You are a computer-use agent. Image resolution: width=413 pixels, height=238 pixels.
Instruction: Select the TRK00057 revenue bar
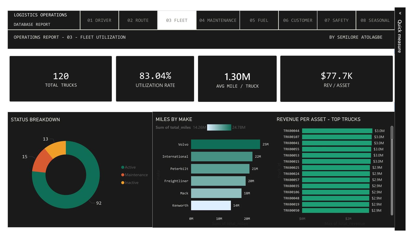[336, 180]
